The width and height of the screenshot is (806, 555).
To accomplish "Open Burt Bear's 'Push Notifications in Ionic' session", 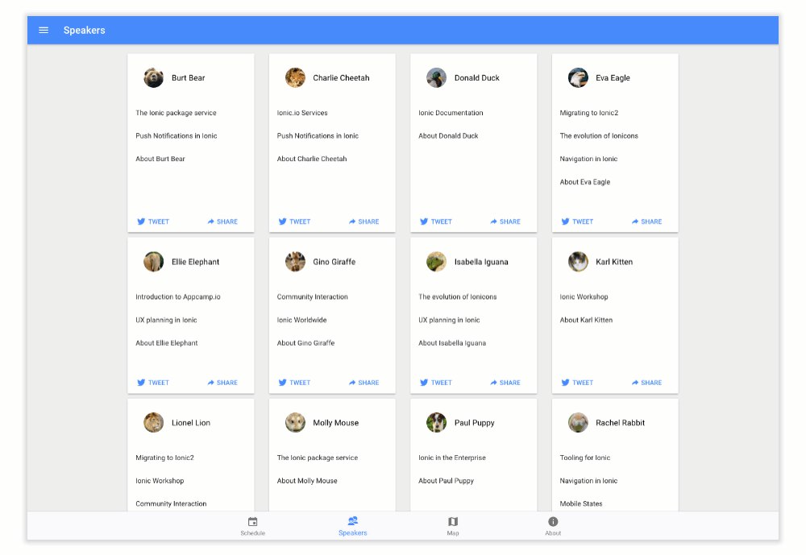I will coord(177,135).
